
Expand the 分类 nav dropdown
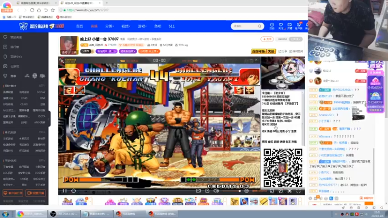pos(110,26)
